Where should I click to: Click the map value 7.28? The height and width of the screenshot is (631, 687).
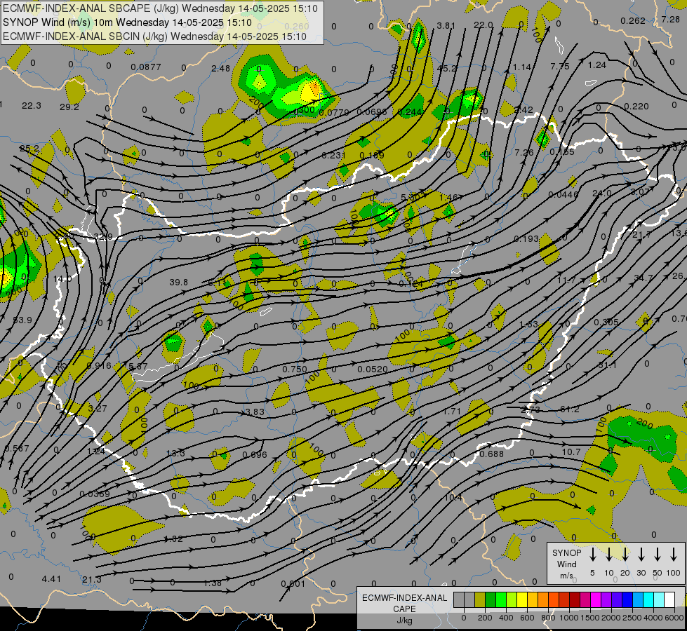click(671, 19)
